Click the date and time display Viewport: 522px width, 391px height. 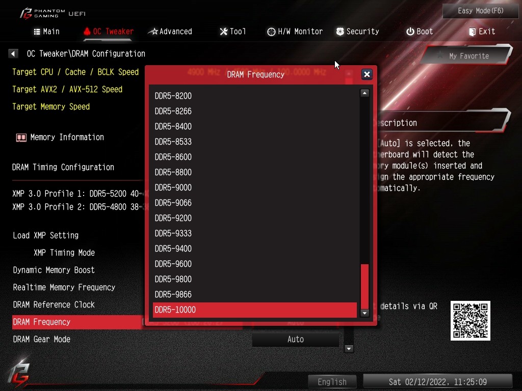(437, 382)
